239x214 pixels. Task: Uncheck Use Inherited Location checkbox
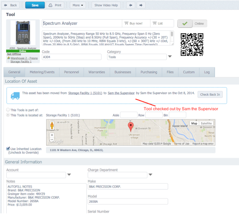[x=8, y=148]
